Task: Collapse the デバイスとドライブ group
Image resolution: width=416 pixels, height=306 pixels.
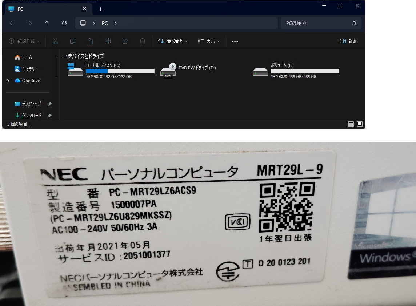Action: [x=65, y=56]
